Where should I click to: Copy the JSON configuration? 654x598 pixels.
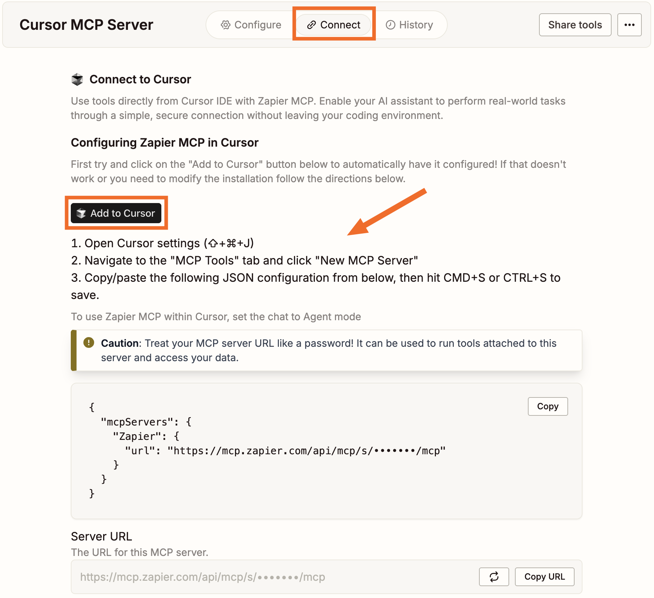tap(547, 406)
